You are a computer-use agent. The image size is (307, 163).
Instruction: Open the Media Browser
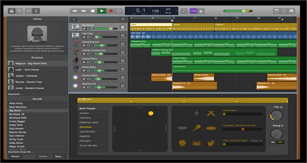(291, 11)
